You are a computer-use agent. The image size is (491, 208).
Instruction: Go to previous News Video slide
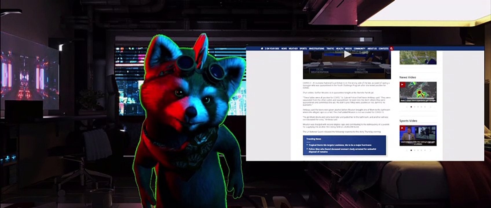tap(407, 107)
